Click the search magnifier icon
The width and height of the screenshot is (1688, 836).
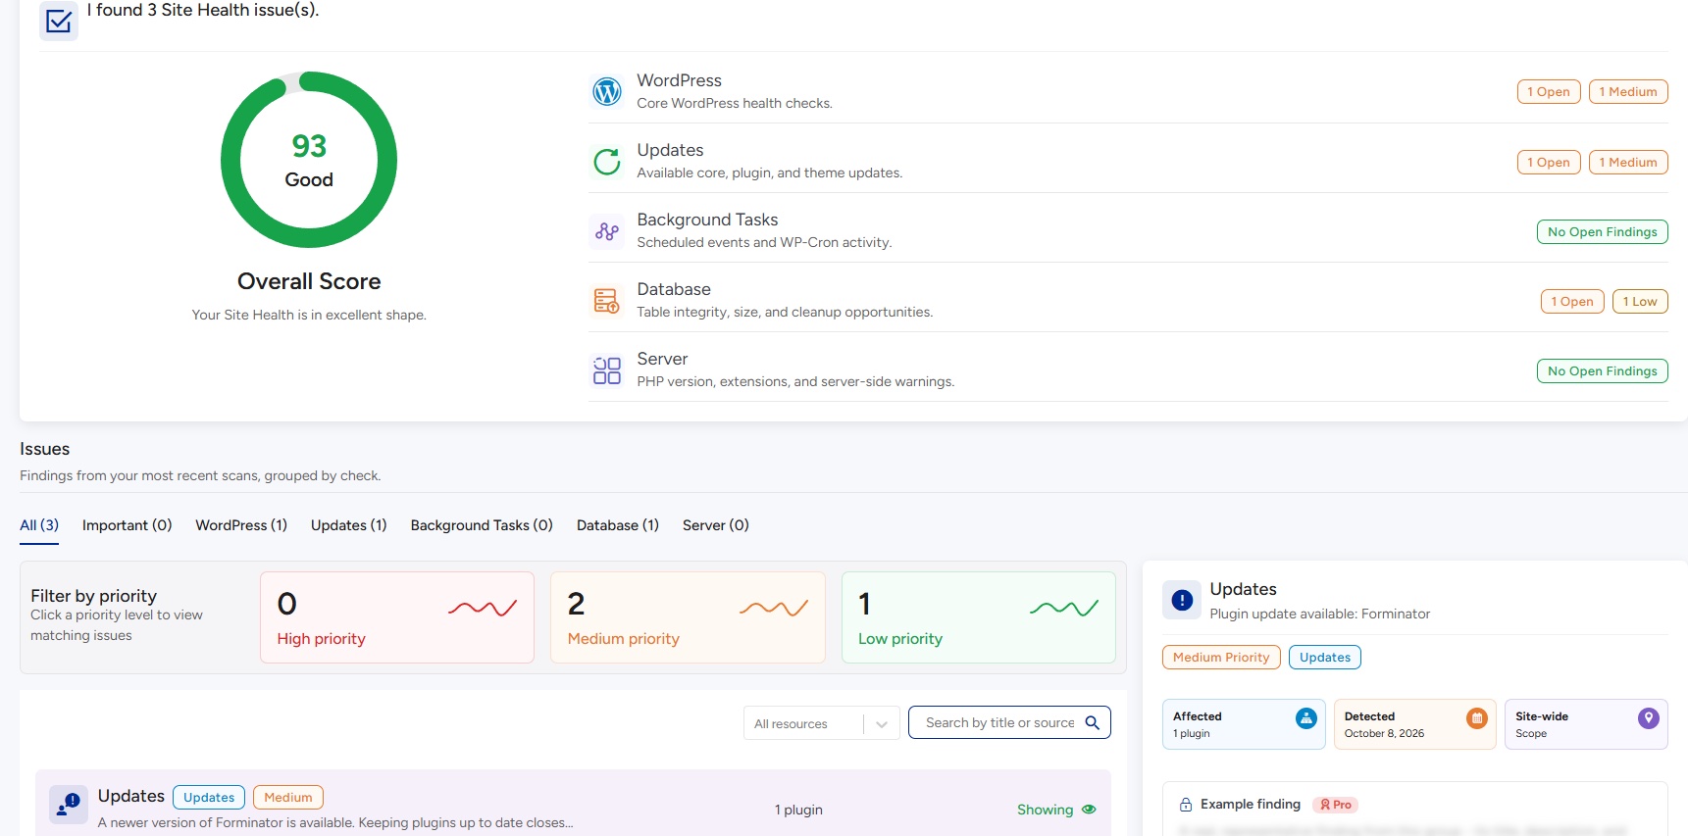(1092, 723)
